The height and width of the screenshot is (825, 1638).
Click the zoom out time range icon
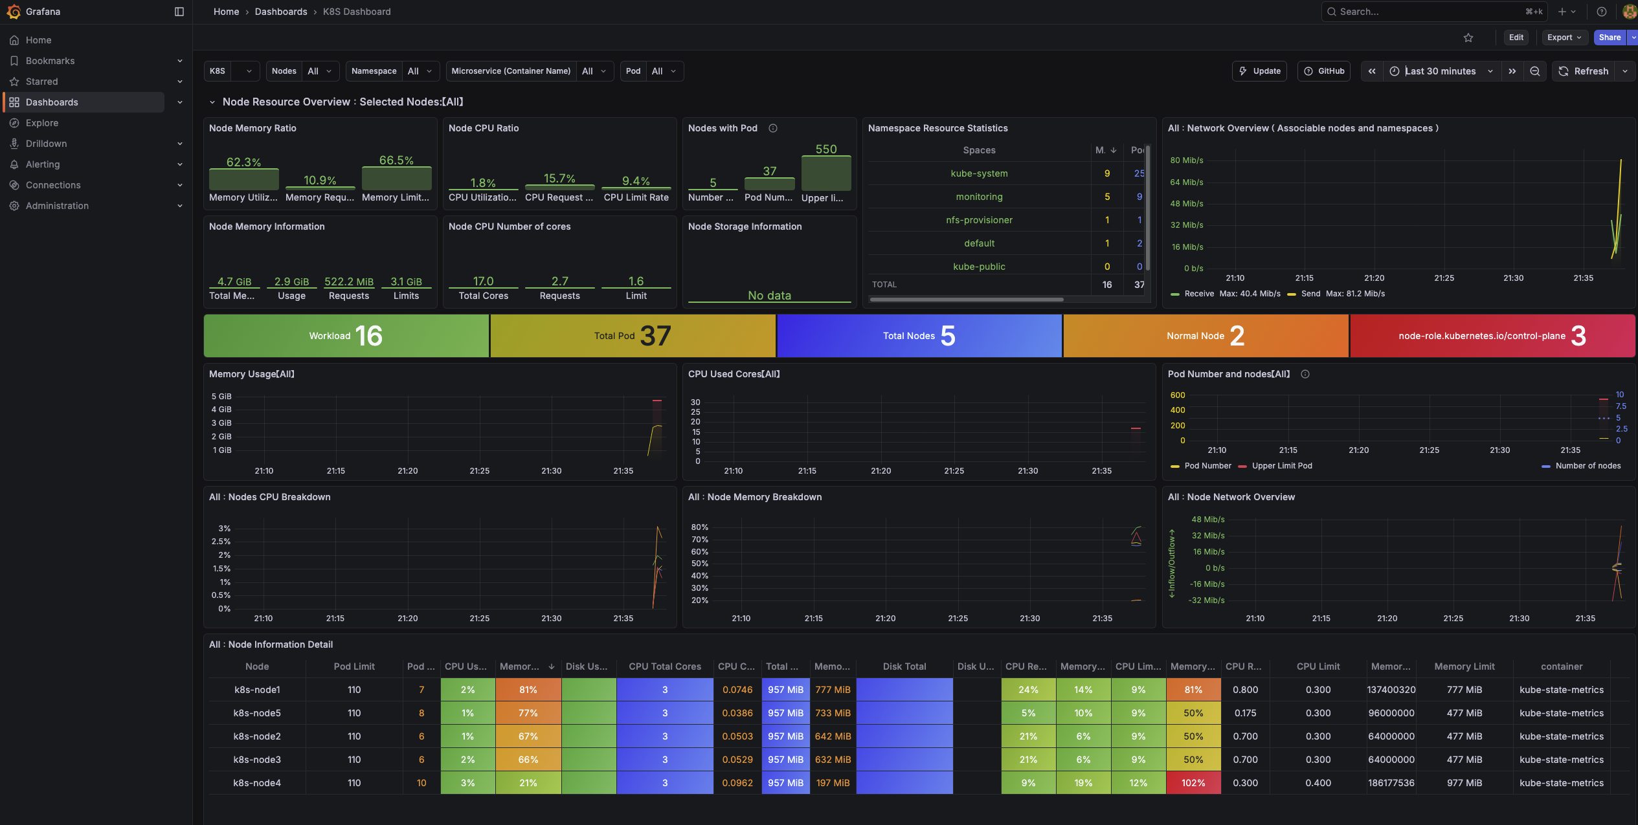pos(1535,71)
